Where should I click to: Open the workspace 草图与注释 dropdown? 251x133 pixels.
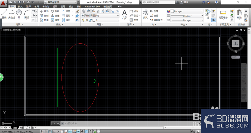[x=60, y=2]
